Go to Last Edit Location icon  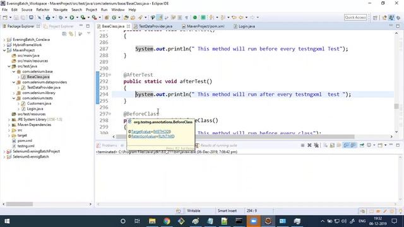pyautogui.click(x=234, y=18)
